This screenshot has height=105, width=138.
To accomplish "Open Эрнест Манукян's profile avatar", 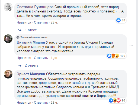I will [x=8, y=74].
